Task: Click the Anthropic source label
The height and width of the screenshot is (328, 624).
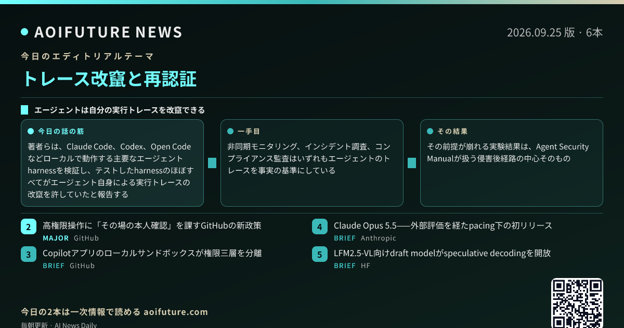Action: pos(379,238)
